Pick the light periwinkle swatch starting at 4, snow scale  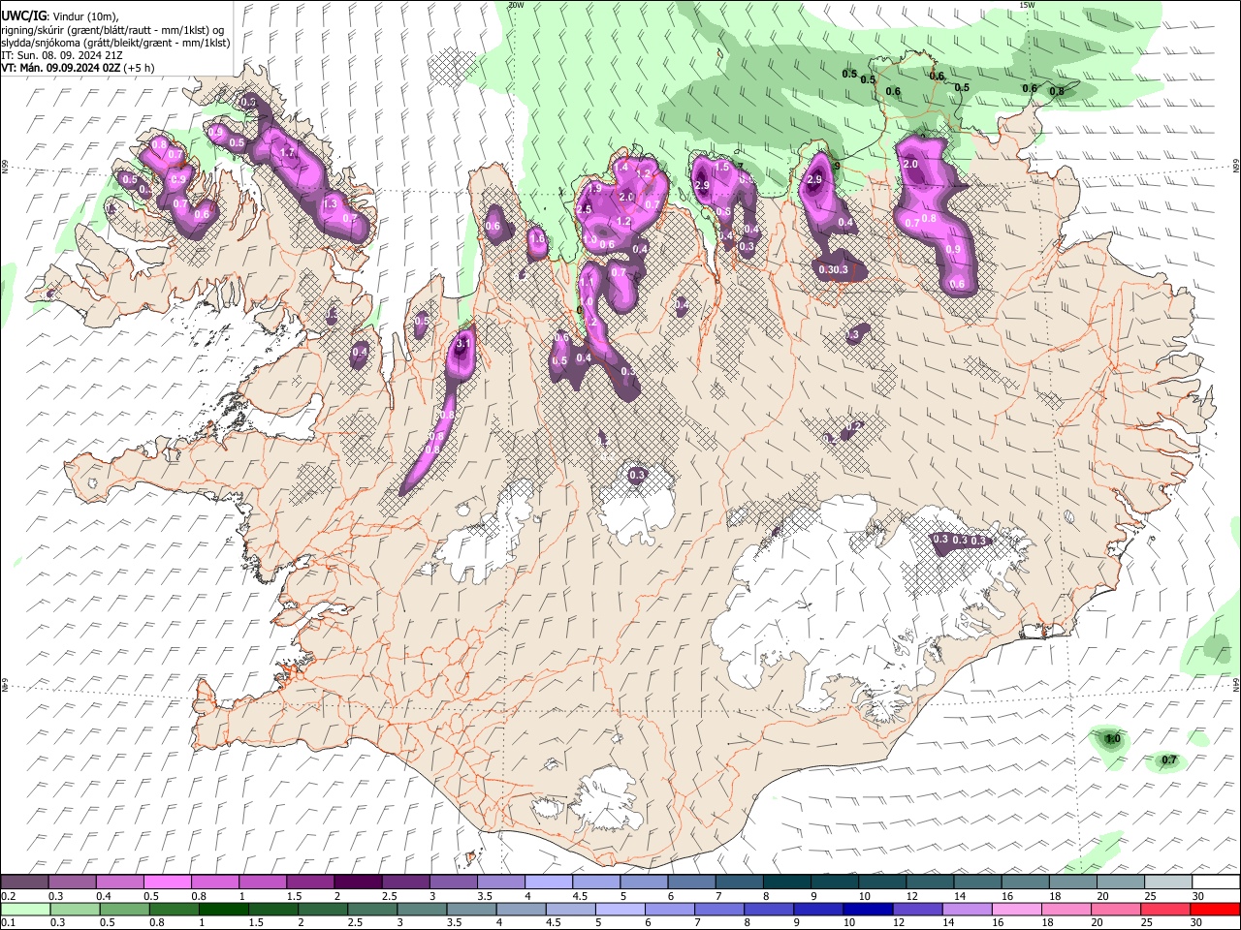(x=548, y=883)
